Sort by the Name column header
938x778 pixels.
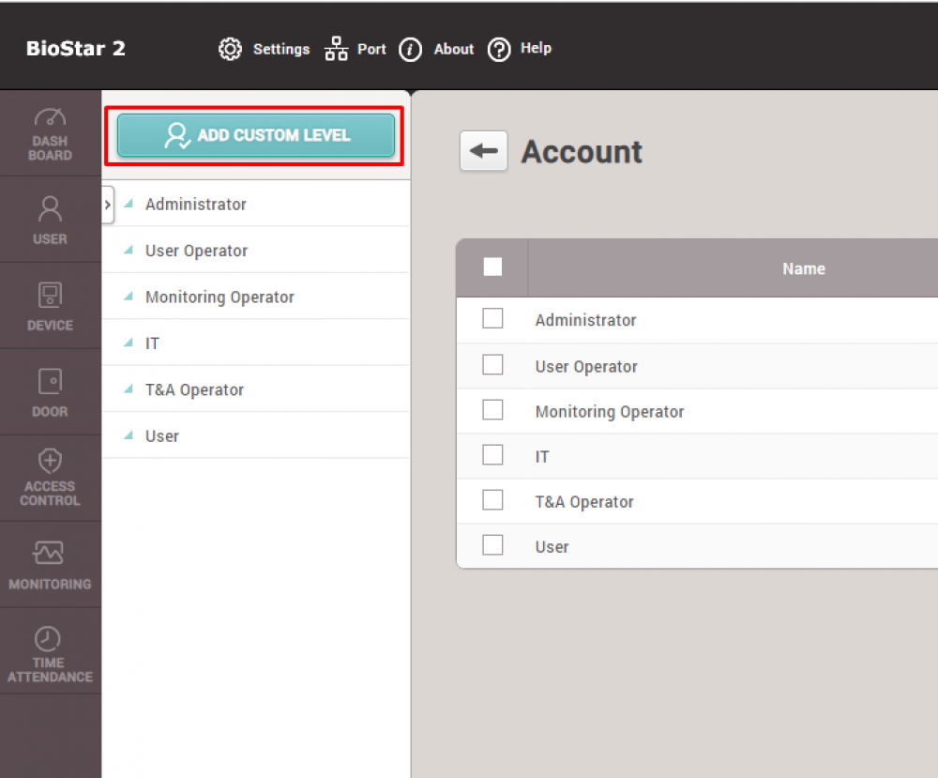(x=803, y=268)
